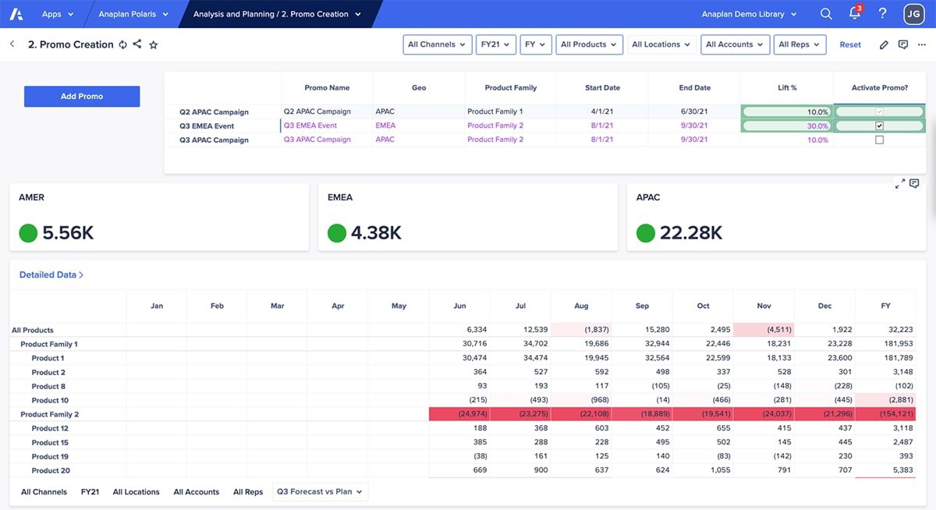
Task: Favorite the page with star icon
Action: 154,45
